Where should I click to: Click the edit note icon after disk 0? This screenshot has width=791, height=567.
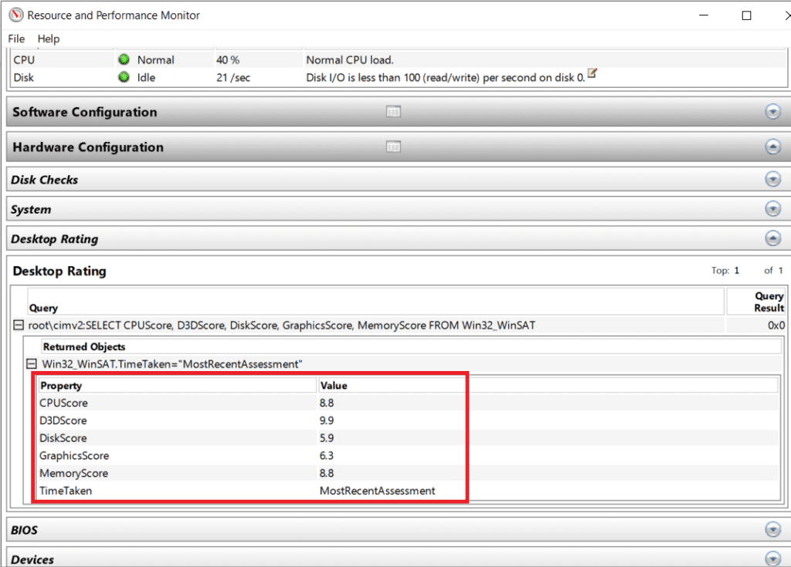coord(592,73)
